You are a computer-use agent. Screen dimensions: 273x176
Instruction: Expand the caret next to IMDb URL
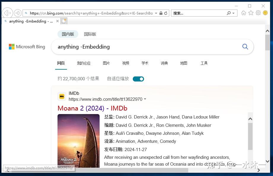[145, 99]
